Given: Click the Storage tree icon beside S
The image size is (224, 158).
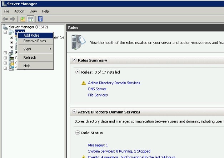Looking at the screenshot, I should click(x=11, y=68).
